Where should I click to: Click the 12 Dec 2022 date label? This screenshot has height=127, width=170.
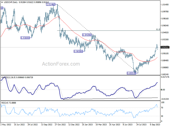[x=74, y=124]
